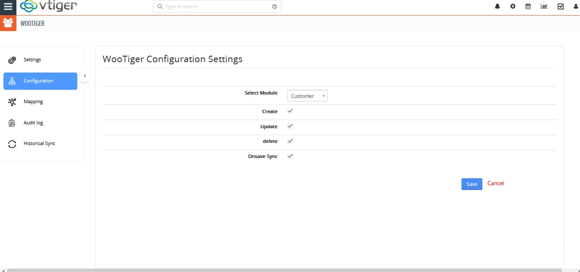Screen dimensions: 580x272
Task: Disable the delete checkbox
Action: pyautogui.click(x=290, y=141)
